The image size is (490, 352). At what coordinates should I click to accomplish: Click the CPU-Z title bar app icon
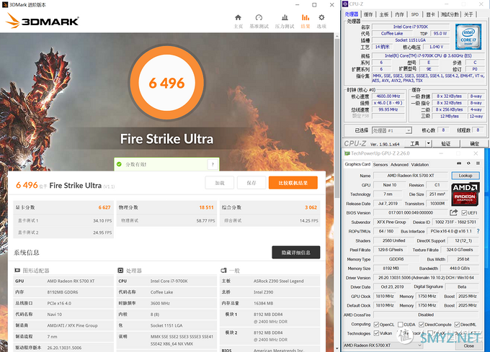coord(345,4)
